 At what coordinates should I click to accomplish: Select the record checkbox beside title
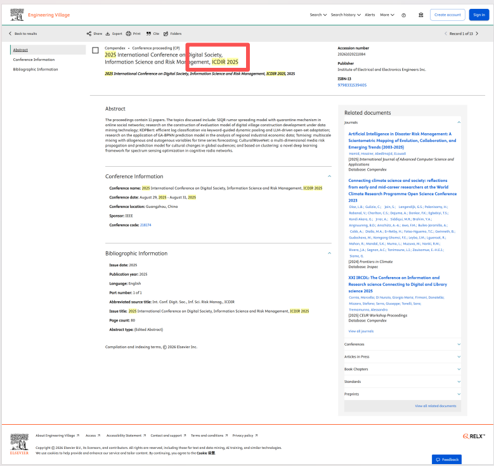coord(95,50)
